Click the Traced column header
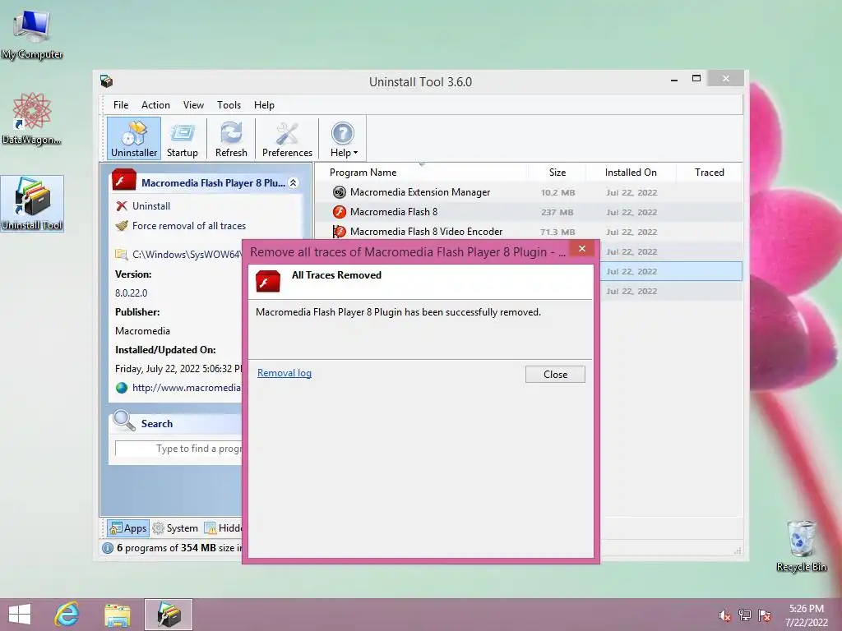Image resolution: width=842 pixels, height=631 pixels. click(x=710, y=173)
